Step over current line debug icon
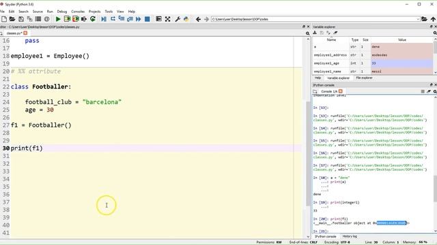 tap(113, 19)
